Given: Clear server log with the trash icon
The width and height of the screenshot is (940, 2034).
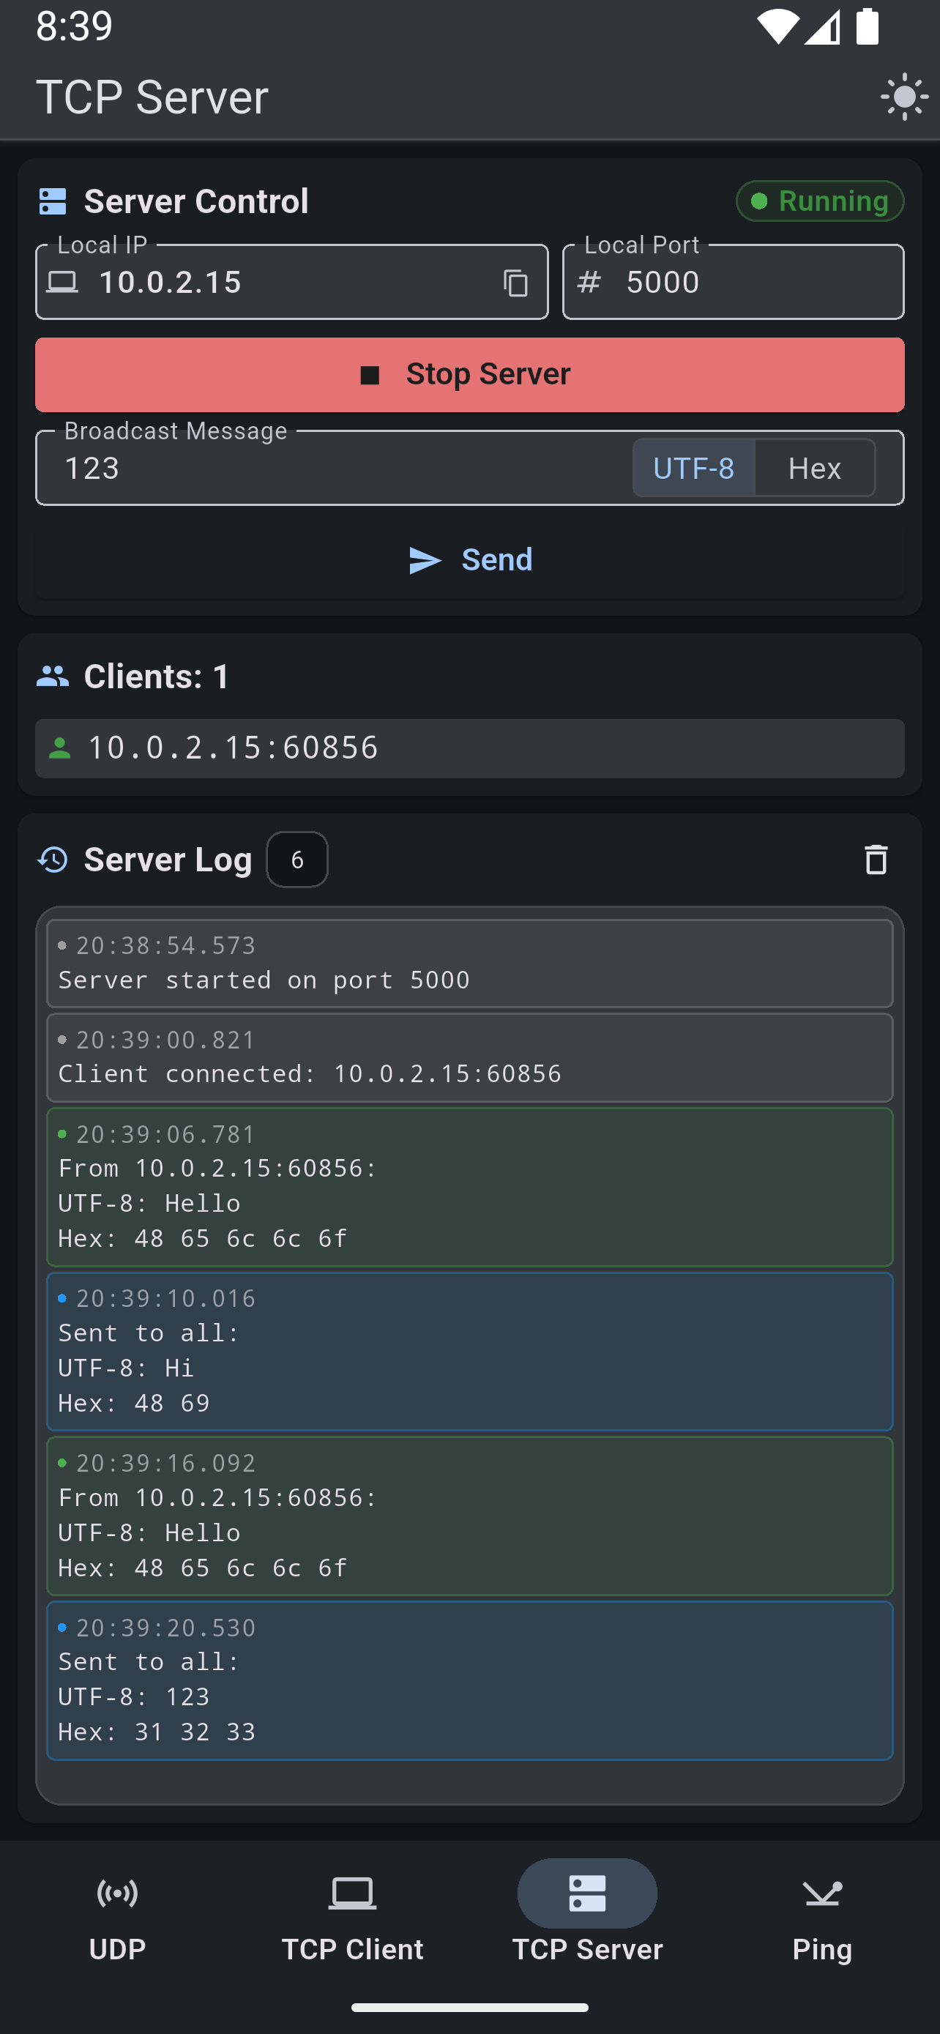Looking at the screenshot, I should pyautogui.click(x=876, y=860).
